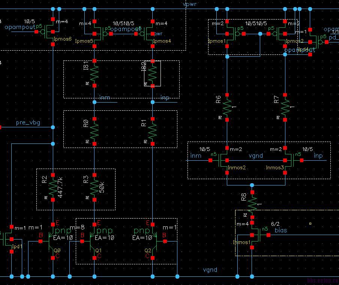The image size is (339, 285).
Task: Select resistor R1 symbol
Action: point(153,131)
